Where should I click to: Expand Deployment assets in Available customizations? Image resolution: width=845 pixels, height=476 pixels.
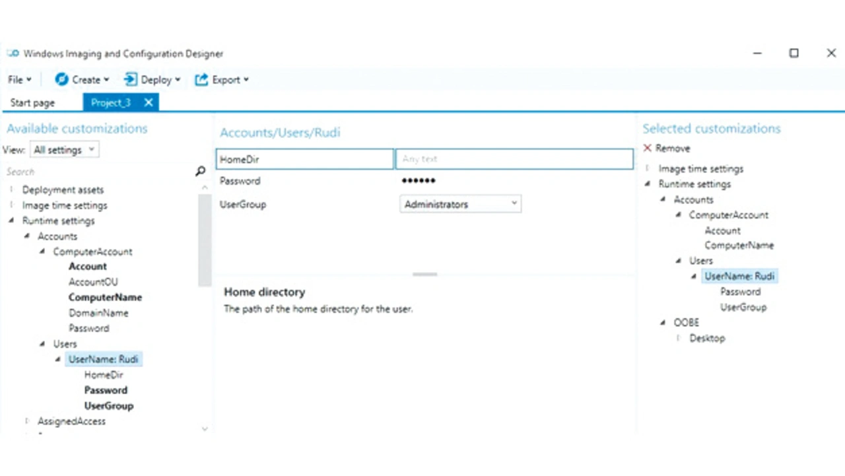[x=11, y=190]
